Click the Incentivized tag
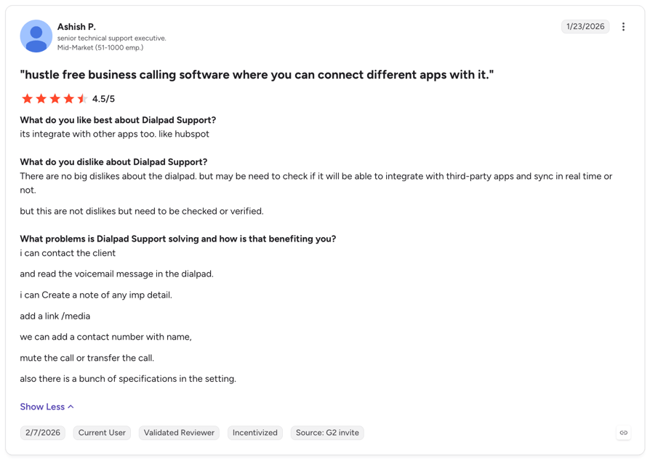 click(255, 433)
